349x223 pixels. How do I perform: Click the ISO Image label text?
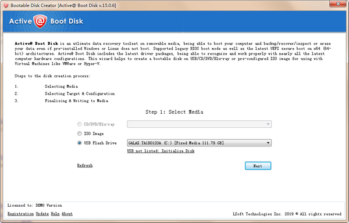click(x=94, y=134)
